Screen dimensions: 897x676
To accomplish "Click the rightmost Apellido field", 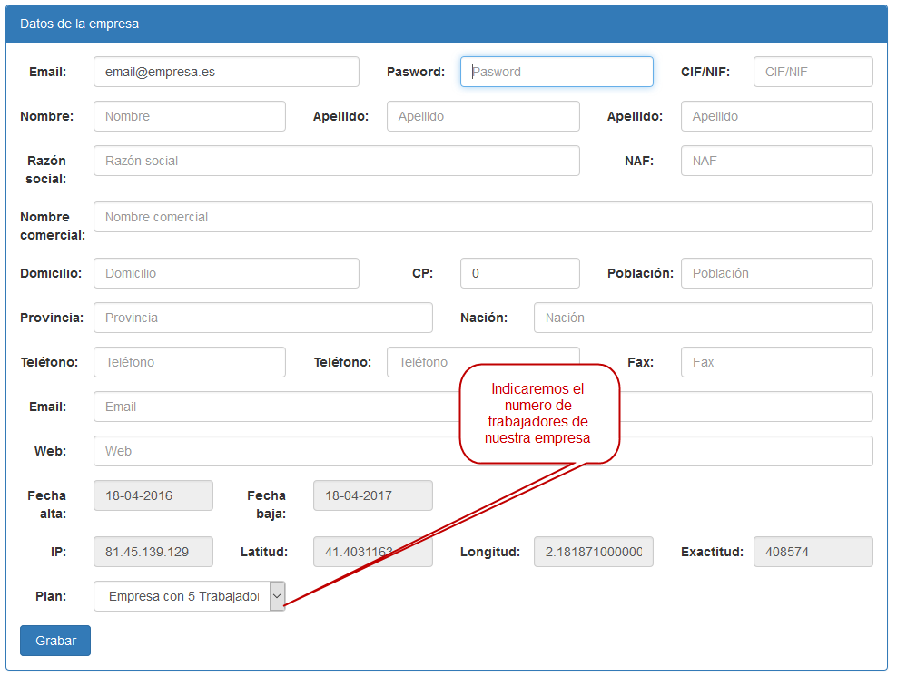I will (776, 116).
